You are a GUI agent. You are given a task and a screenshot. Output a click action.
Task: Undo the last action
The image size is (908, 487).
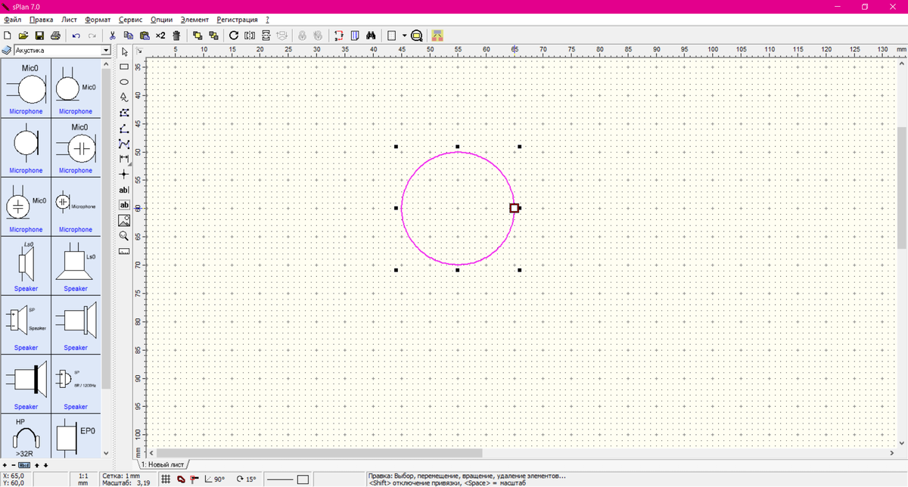(x=76, y=36)
